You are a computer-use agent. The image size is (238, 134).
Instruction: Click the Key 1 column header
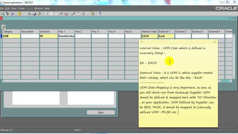66,32
